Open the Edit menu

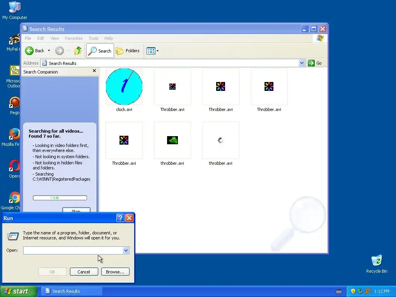40,38
